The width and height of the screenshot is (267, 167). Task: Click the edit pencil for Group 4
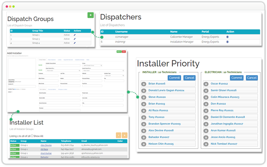[x=75, y=43]
